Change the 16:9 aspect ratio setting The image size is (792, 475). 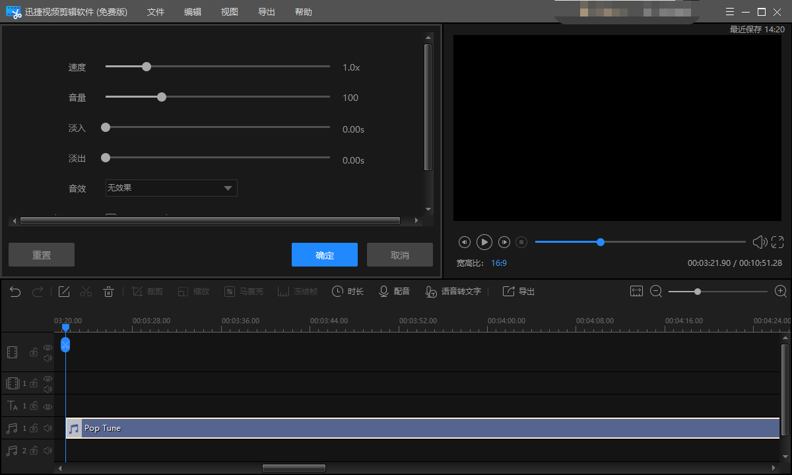(499, 263)
